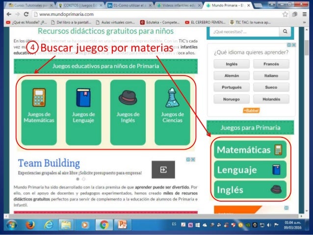Click the Babbel logo in the ad
This screenshot has width=313, height=235.
tap(251, 110)
